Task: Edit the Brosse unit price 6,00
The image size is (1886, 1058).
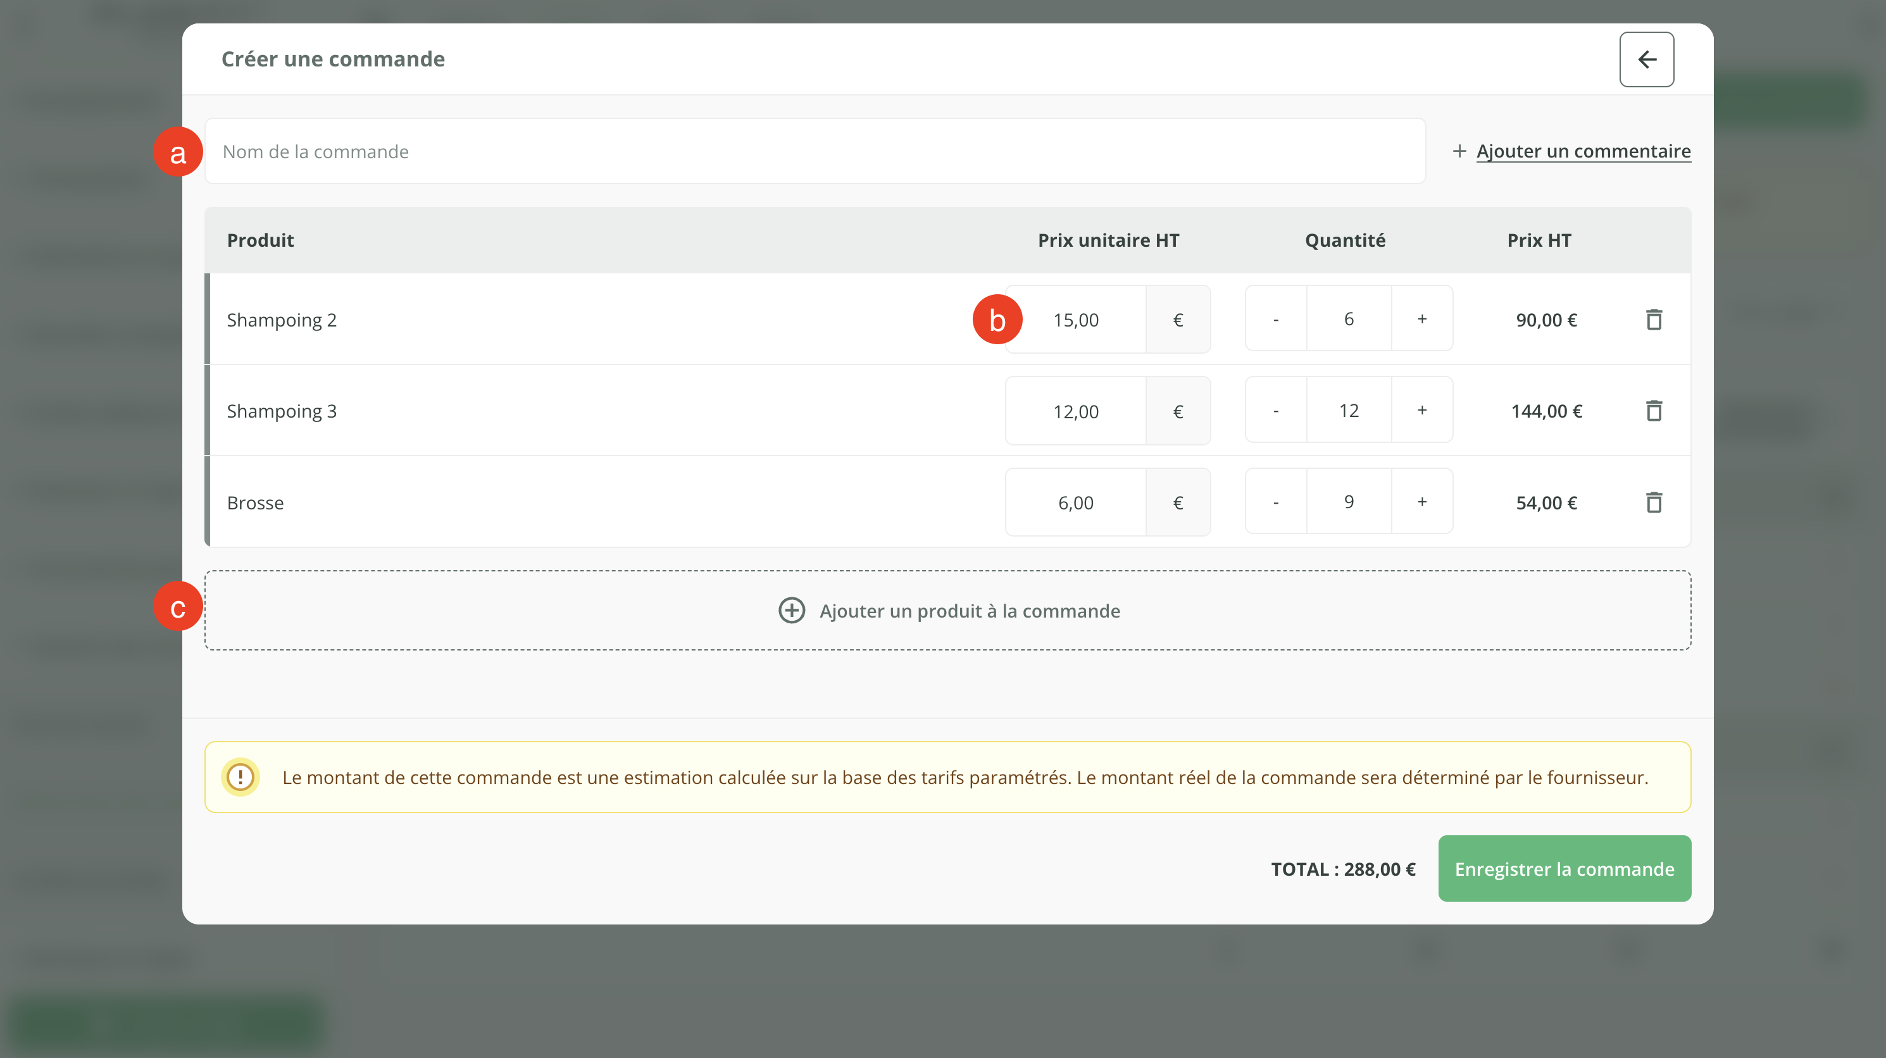Action: click(x=1075, y=503)
